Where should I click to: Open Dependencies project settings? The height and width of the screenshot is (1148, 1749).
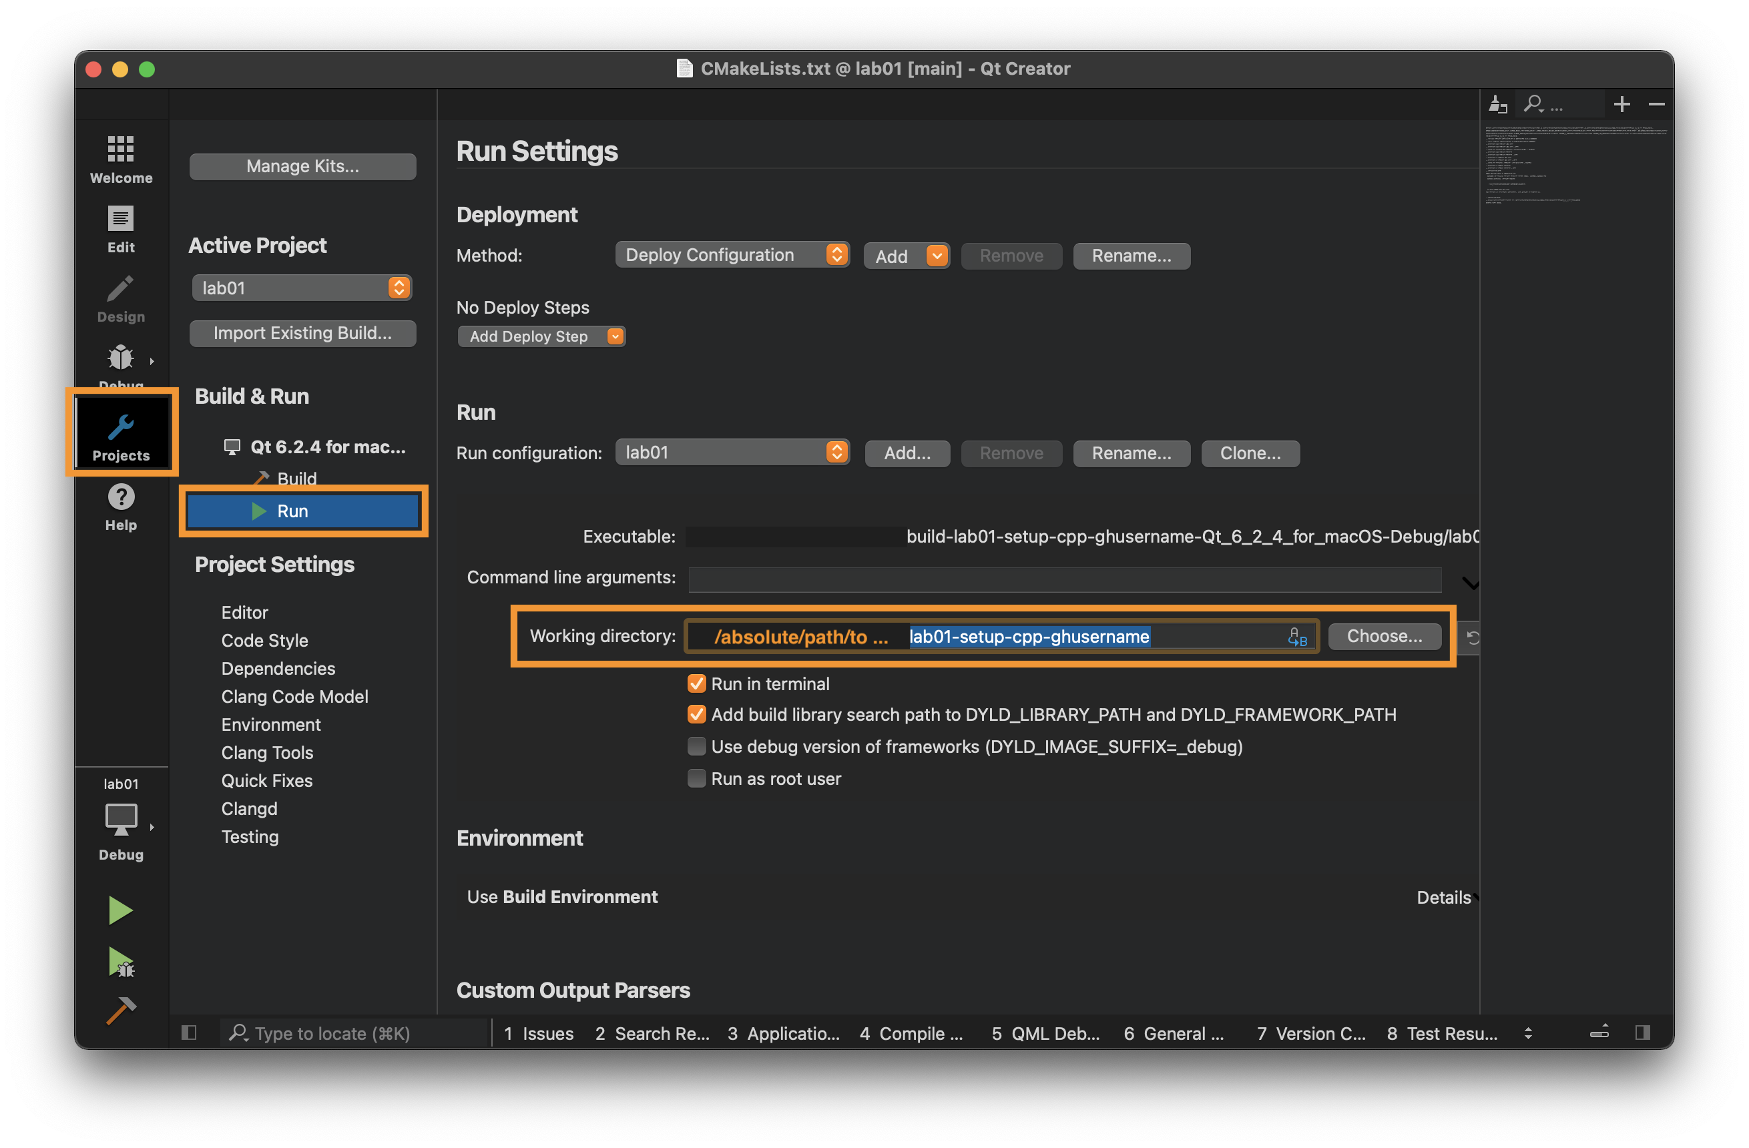coord(278,668)
